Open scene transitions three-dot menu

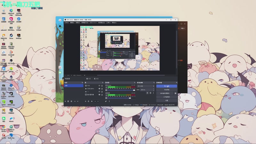(x=153, y=93)
